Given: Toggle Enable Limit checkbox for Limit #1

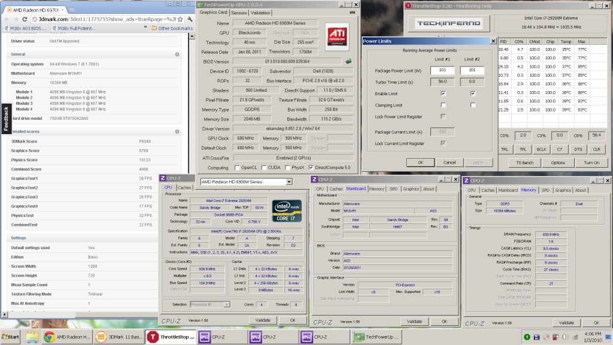Looking at the screenshot, I should 443,93.
